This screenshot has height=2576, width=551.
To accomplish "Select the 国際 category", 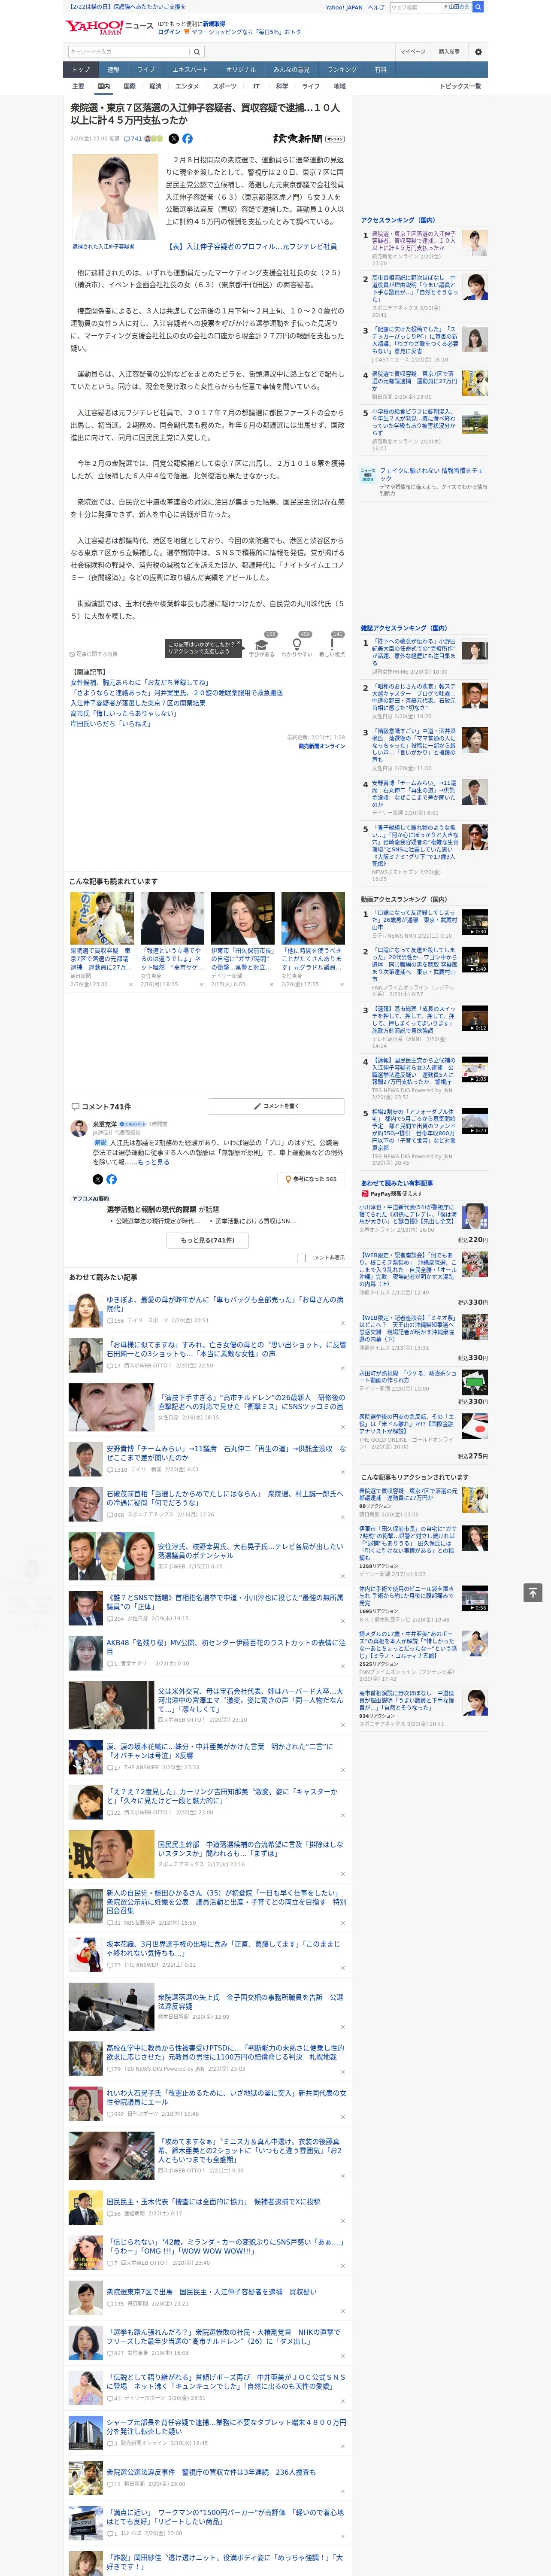I will click(129, 87).
